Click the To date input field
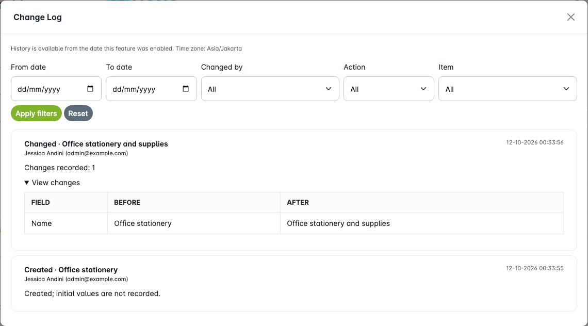 pyautogui.click(x=151, y=89)
